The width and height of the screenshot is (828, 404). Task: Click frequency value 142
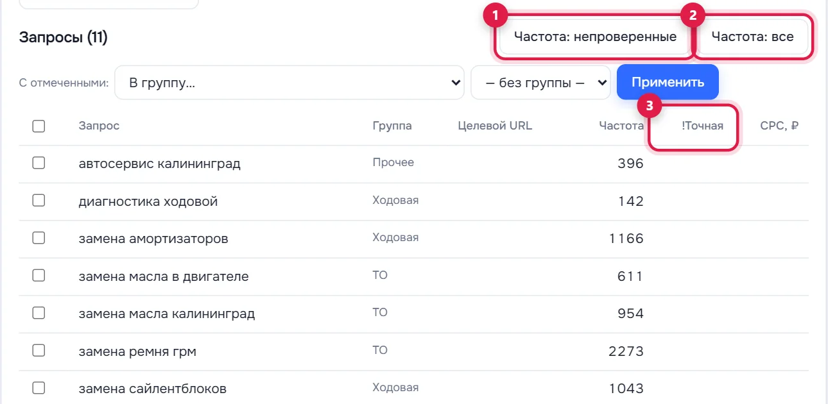[630, 201]
